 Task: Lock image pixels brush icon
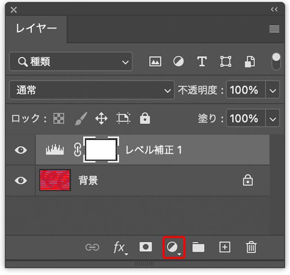pyautogui.click(x=81, y=119)
